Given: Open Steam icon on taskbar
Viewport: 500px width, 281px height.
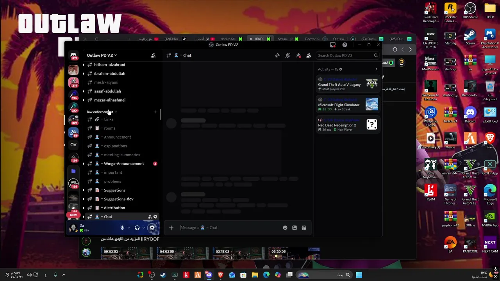Looking at the screenshot, I should pos(163,275).
